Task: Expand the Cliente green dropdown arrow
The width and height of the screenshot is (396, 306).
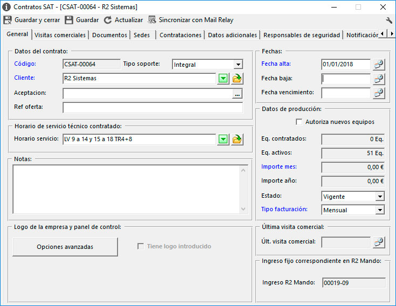Action: [223, 78]
